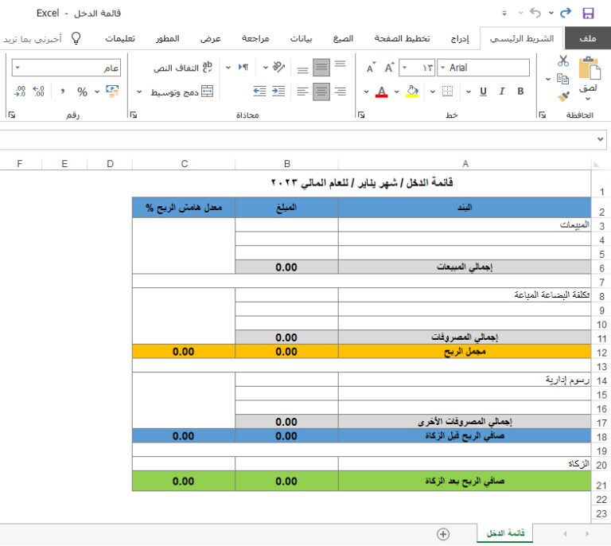This screenshot has height=546, width=611.
Task: Switch to Data (بيانات) tab
Action: (302, 38)
